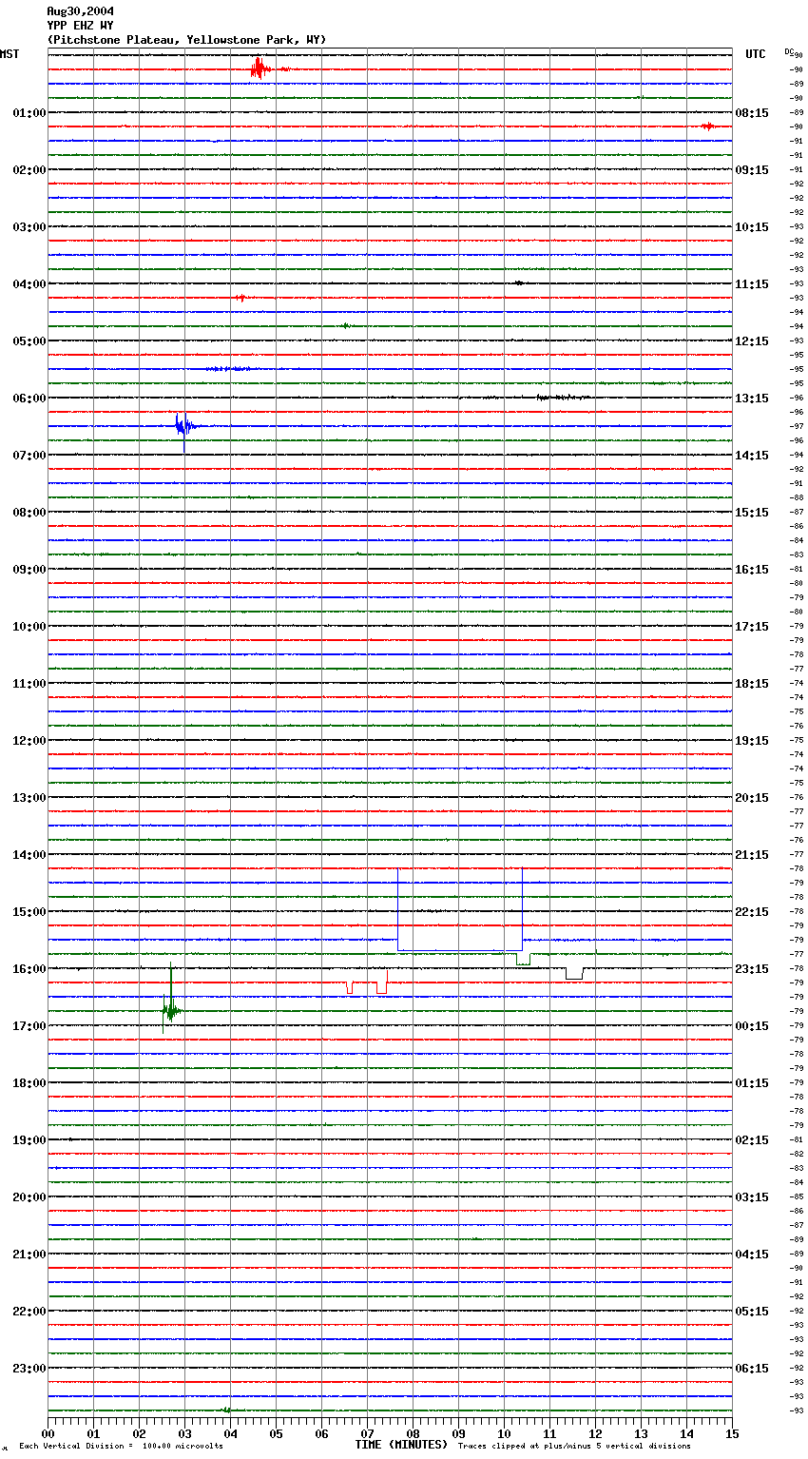Click the 'Traces clipped at plus/minus 5 vertical divisions' note

coord(574,1447)
